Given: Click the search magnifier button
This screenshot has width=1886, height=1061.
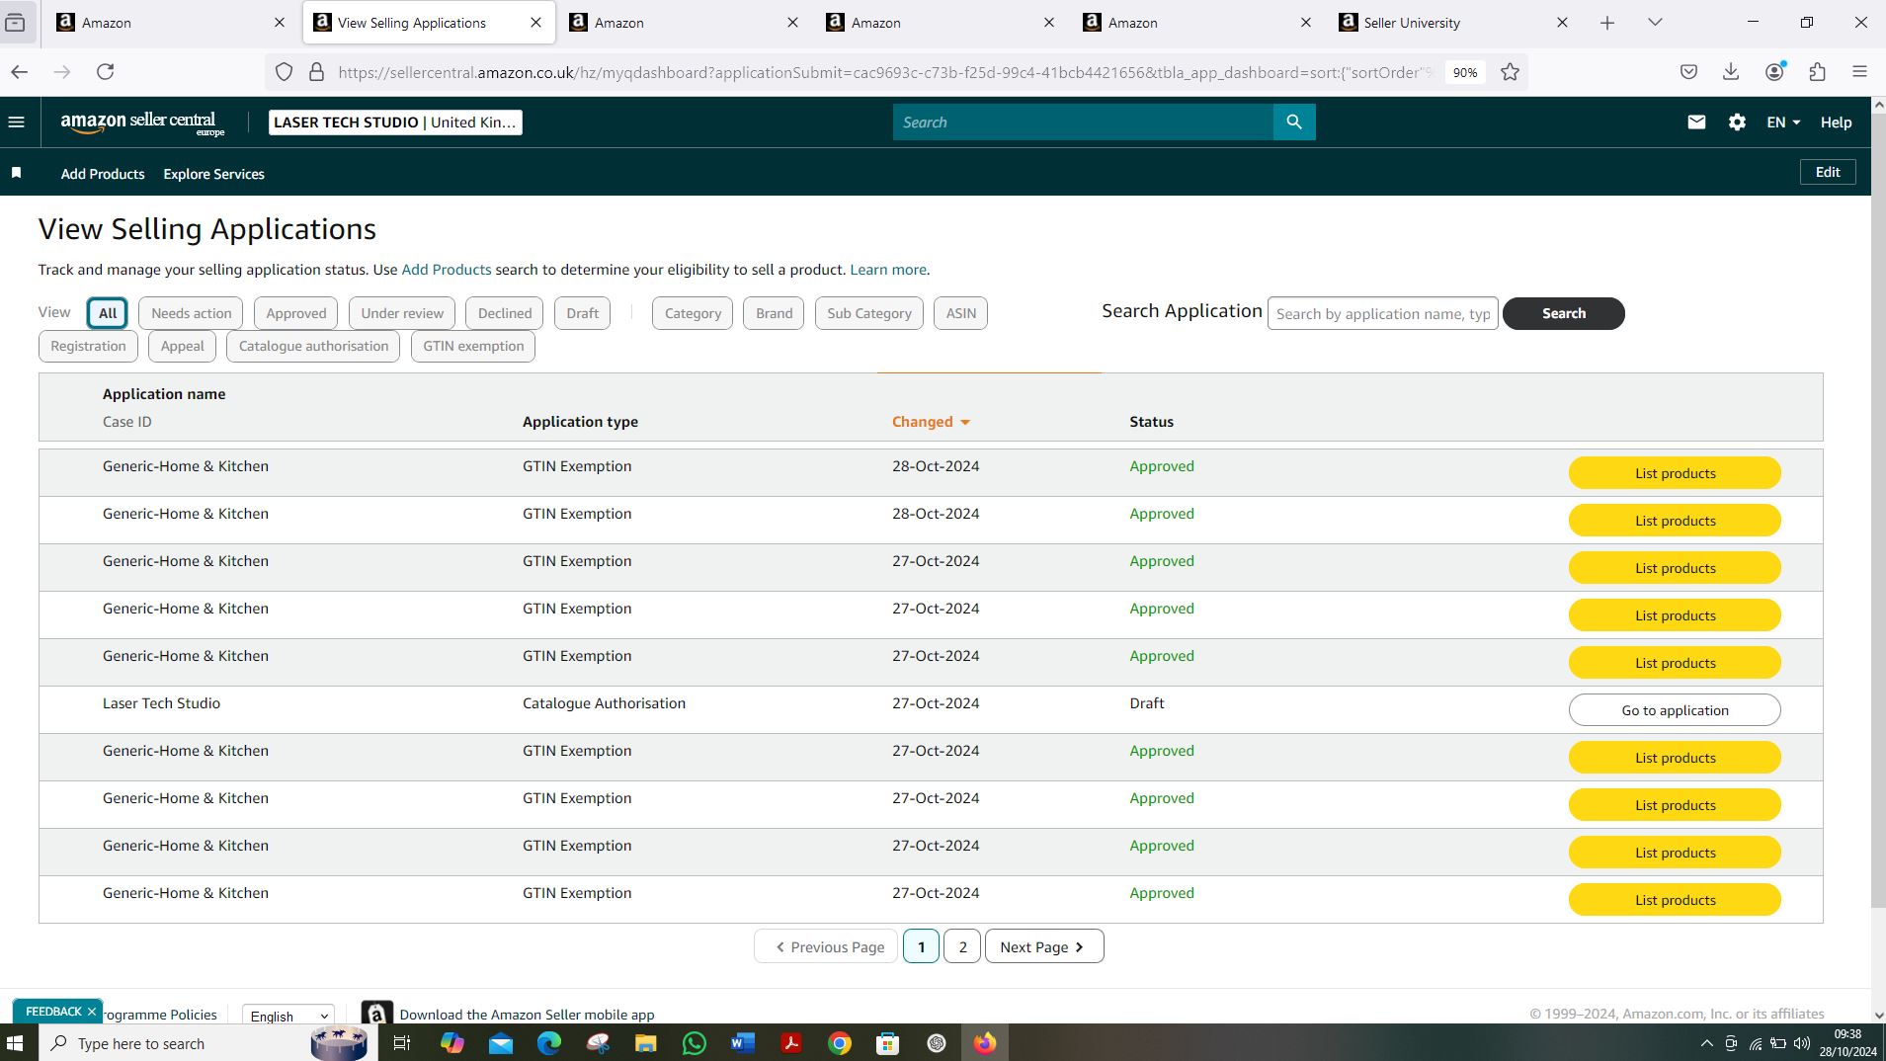Looking at the screenshot, I should coord(1294,122).
